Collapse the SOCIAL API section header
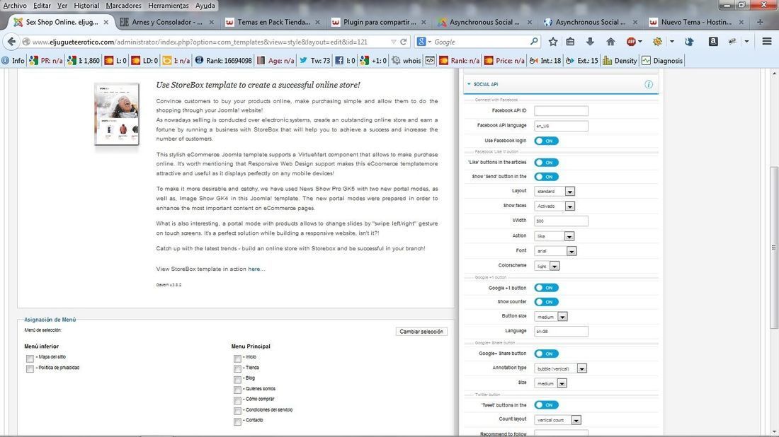The width and height of the screenshot is (779, 437). pos(560,84)
